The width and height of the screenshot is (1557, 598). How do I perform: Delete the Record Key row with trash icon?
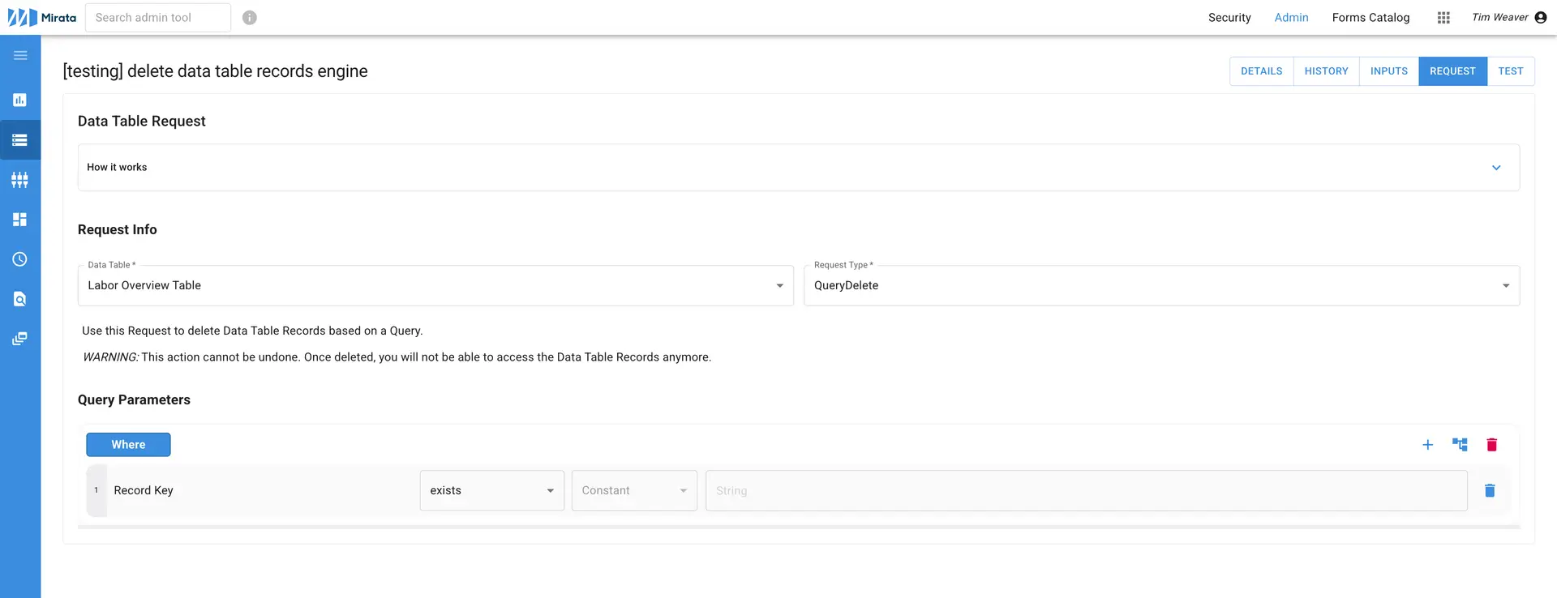coord(1490,490)
